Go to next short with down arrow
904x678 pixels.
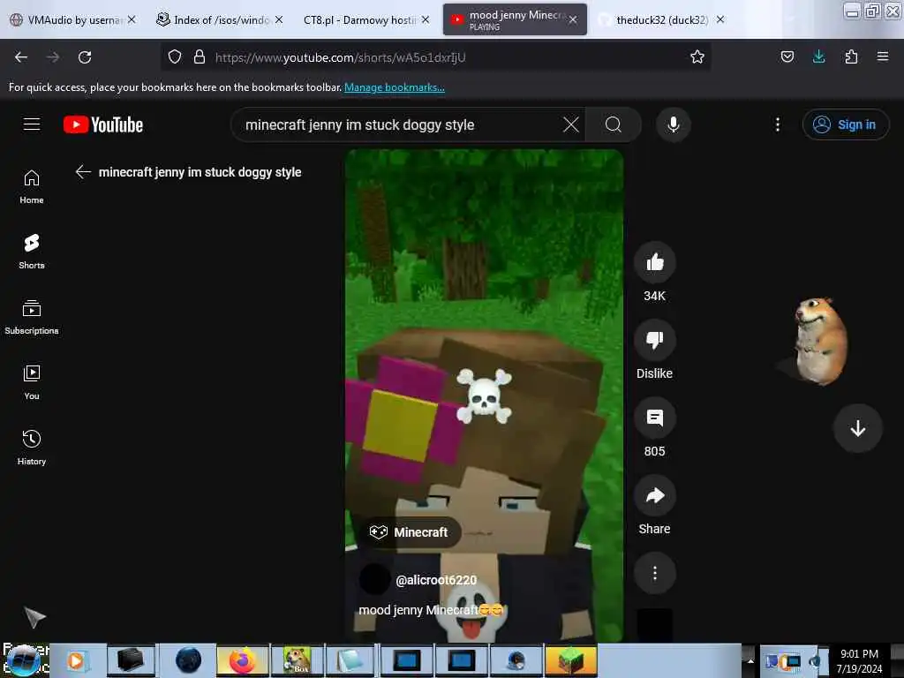pyautogui.click(x=857, y=428)
